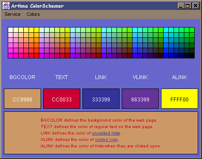
Task: Click the line 'TEXT defines the color of regular text'
Action: (x=97, y=127)
